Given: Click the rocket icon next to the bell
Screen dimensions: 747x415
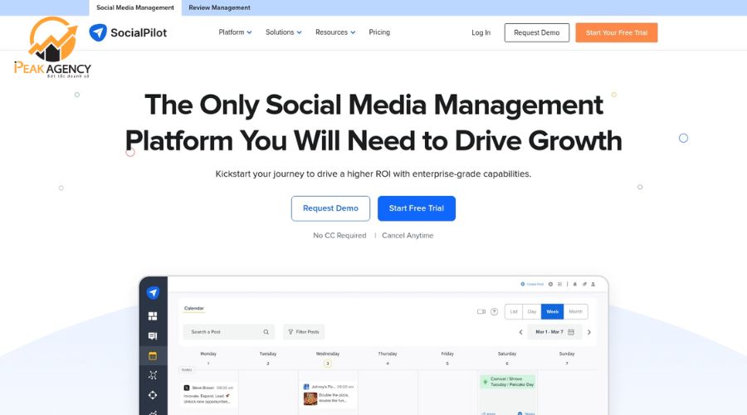Looking at the screenshot, I should tap(584, 284).
